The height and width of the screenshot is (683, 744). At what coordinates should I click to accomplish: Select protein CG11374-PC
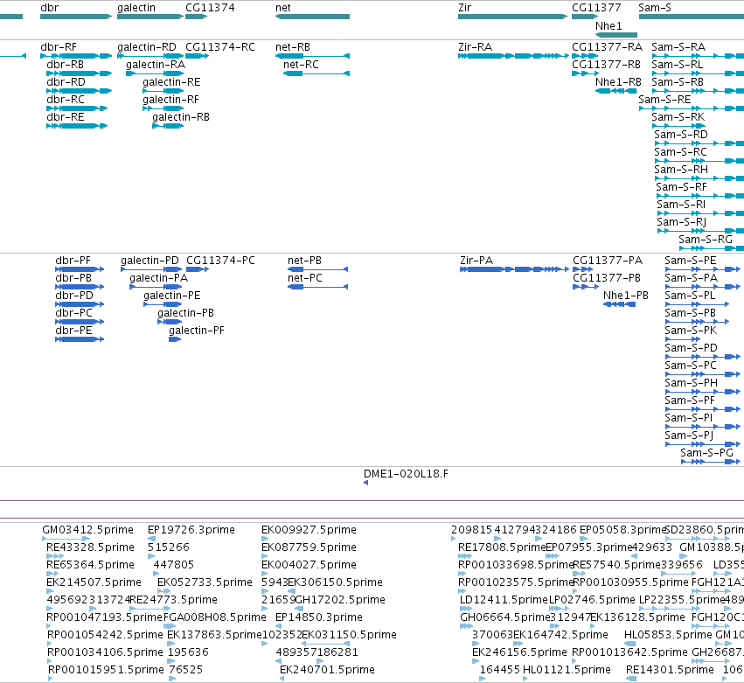(198, 269)
